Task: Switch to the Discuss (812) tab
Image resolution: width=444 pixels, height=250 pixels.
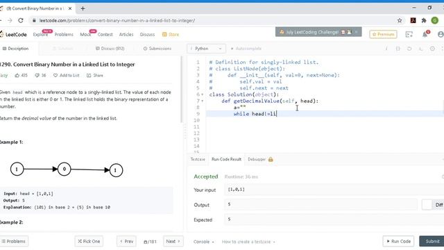Action: point(110,49)
